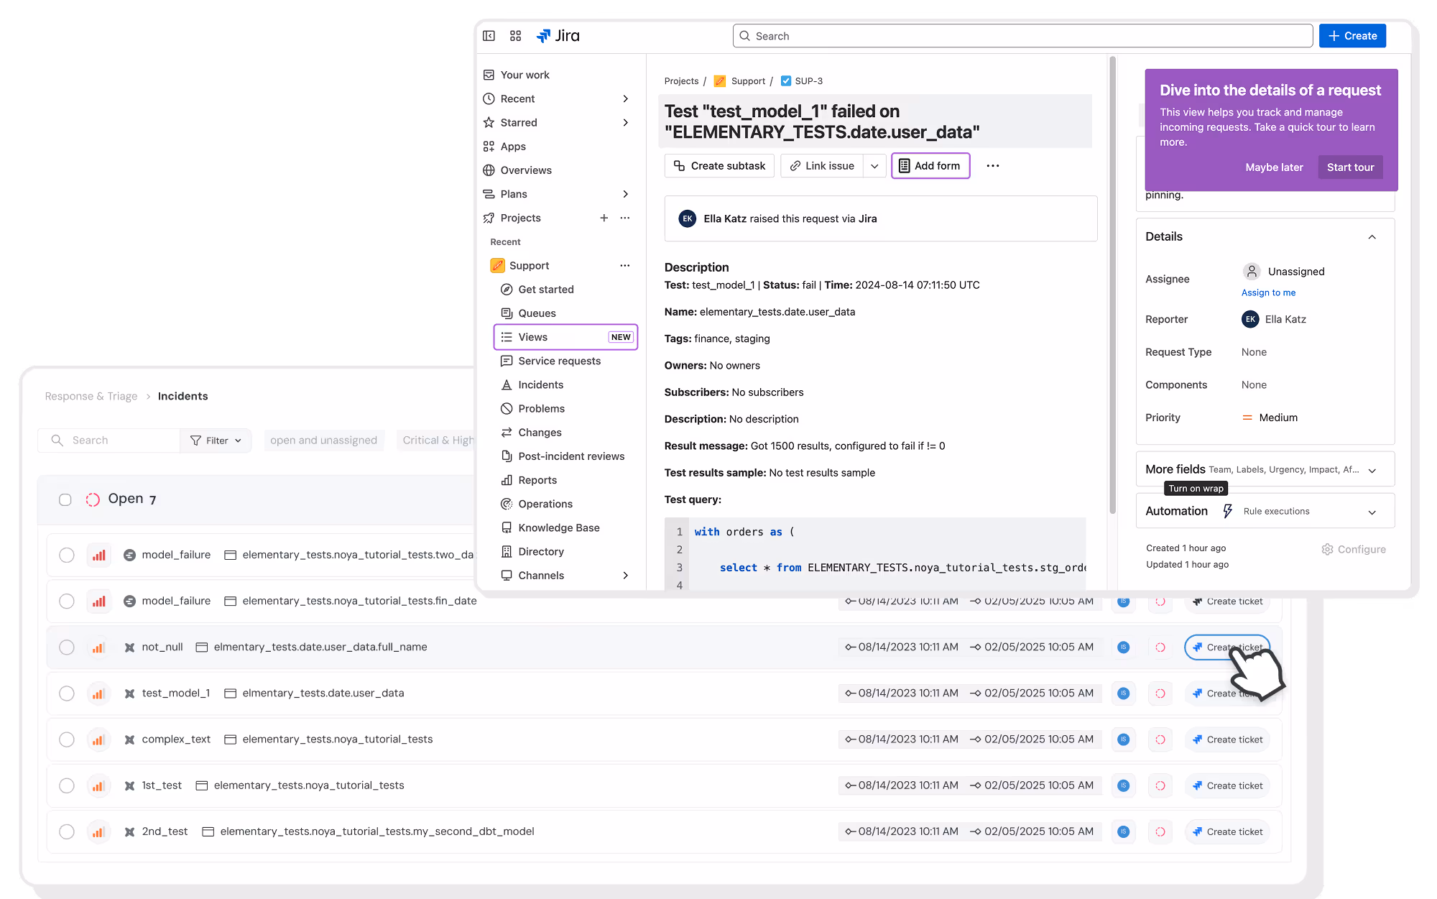This screenshot has width=1437, height=899.
Task: Open the Link issue dropdown arrow
Action: tap(874, 166)
